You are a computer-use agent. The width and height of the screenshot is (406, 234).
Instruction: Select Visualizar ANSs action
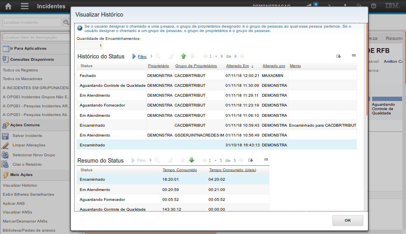(17, 212)
